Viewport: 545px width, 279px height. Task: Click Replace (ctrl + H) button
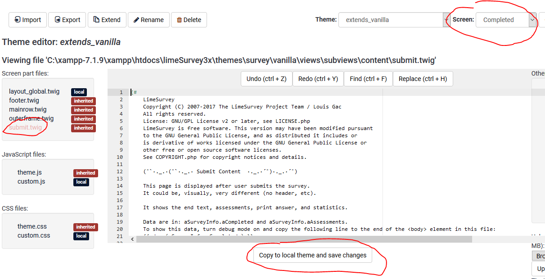[423, 79]
